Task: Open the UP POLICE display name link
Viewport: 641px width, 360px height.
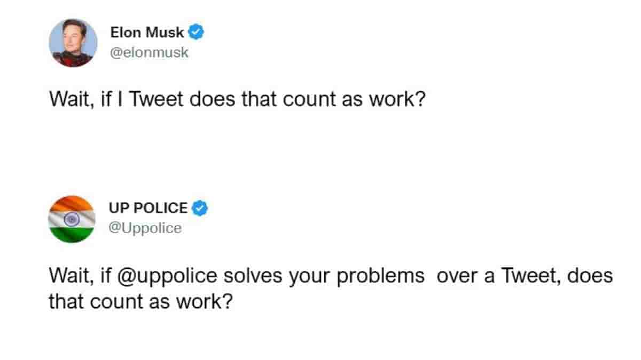Action: (x=149, y=208)
